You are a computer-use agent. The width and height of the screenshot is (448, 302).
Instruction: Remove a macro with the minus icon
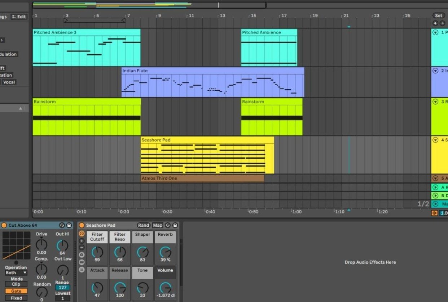click(x=82, y=248)
